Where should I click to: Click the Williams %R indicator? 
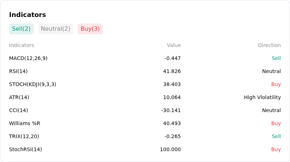25,123
